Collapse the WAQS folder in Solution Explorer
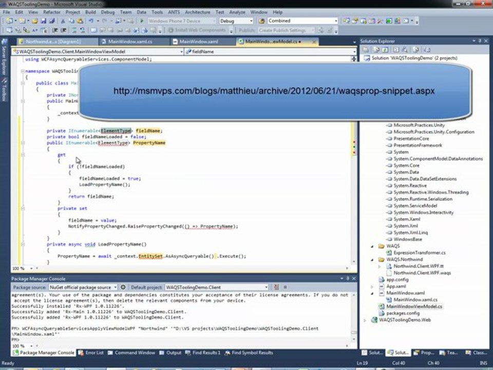Viewport: 493px width, 370px height. [372, 246]
